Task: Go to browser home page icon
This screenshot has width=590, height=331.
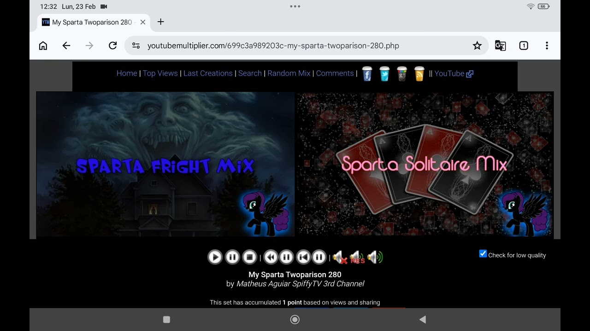Action: (43, 46)
